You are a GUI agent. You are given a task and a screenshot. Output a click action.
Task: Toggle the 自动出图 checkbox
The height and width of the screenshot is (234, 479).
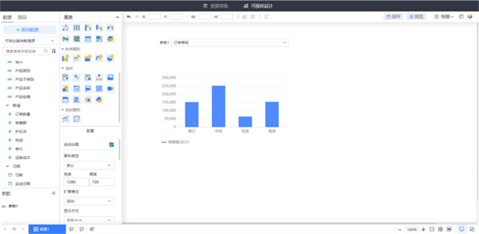pos(111,144)
